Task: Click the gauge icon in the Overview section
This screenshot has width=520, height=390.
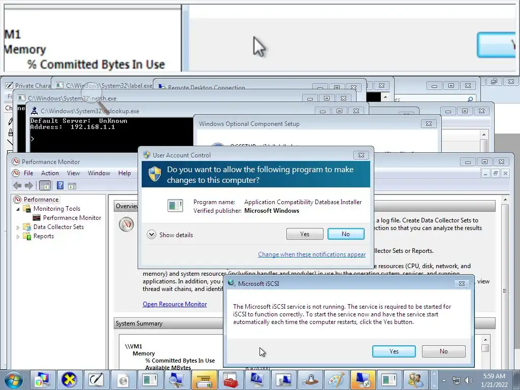Action: click(x=126, y=224)
